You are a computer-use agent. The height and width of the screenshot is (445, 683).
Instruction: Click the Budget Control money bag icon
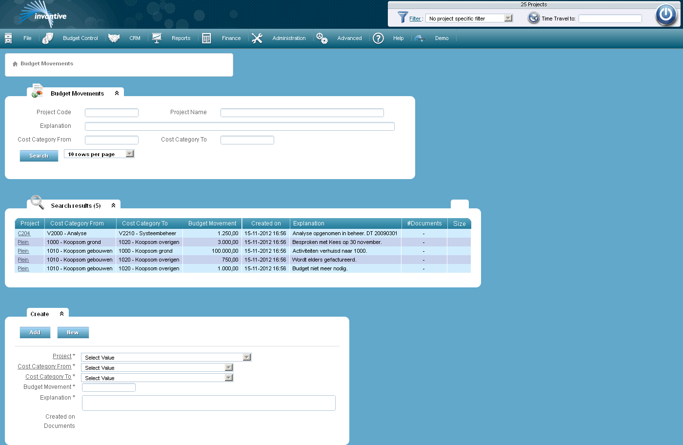point(47,38)
